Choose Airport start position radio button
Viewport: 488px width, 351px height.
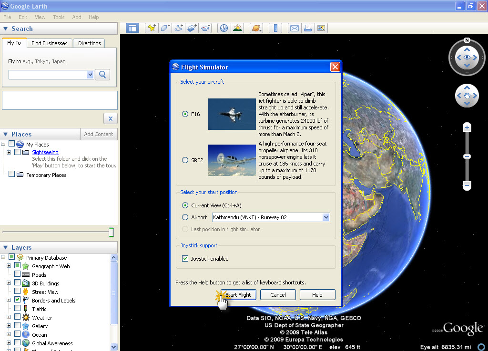[x=185, y=217]
